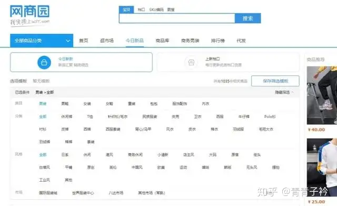Viewport: 337px width, 206px height.
Task: Select the 档口 search tab
Action: (x=141, y=9)
